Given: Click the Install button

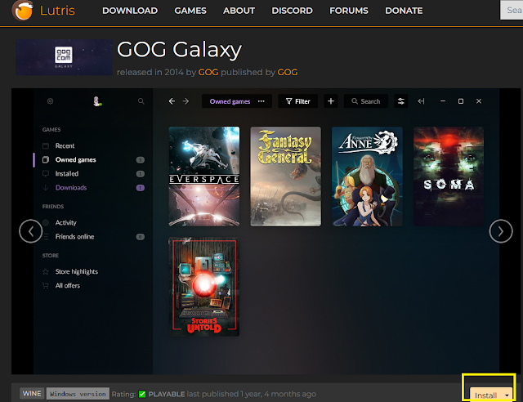Looking at the screenshot, I should click(x=485, y=395).
